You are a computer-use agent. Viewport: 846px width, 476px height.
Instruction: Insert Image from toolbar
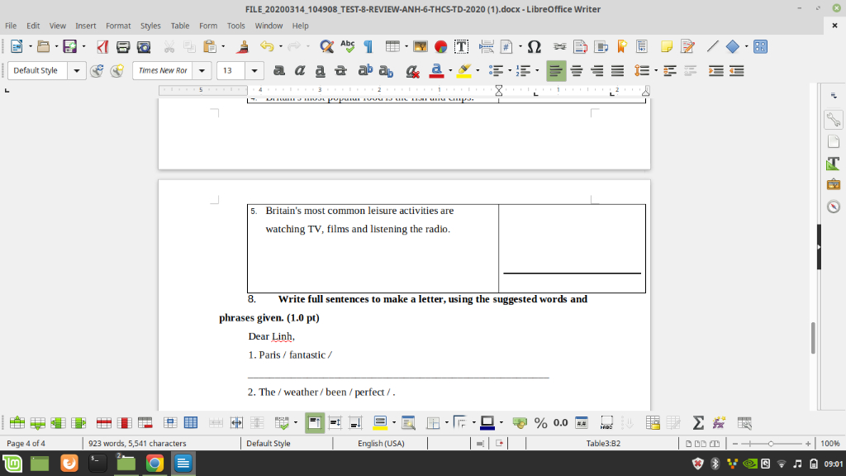(x=420, y=47)
